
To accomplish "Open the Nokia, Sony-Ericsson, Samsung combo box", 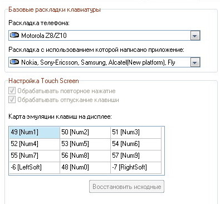I will click(104, 62).
